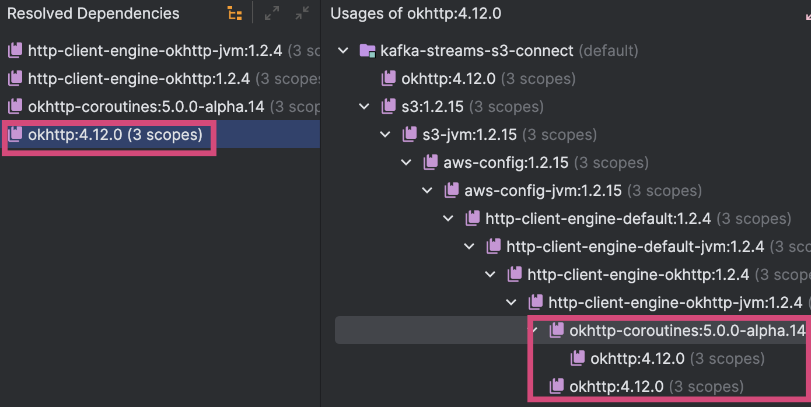This screenshot has height=407, width=811.
Task: Select okhttp:4.12.0 directly under kafka-streams-s3-connect
Action: click(448, 79)
